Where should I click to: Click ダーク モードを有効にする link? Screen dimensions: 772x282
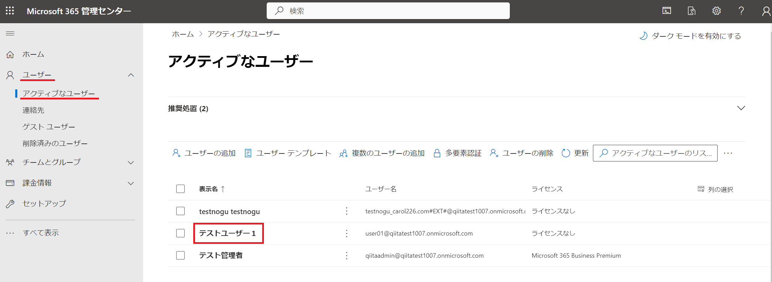(696, 36)
